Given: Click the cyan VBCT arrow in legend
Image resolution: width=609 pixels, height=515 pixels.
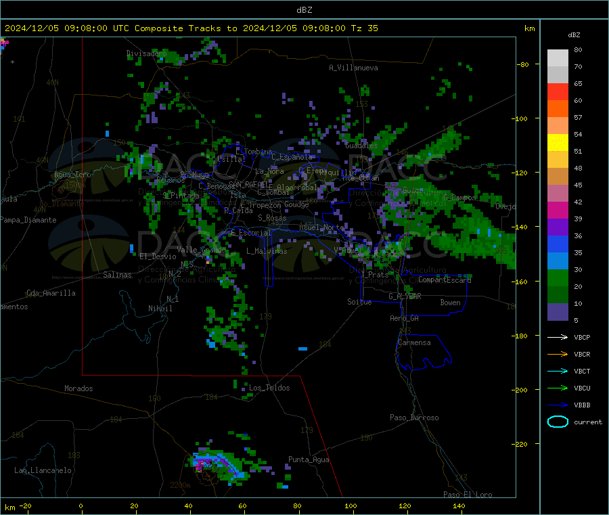Looking at the screenshot, I should coord(558,371).
